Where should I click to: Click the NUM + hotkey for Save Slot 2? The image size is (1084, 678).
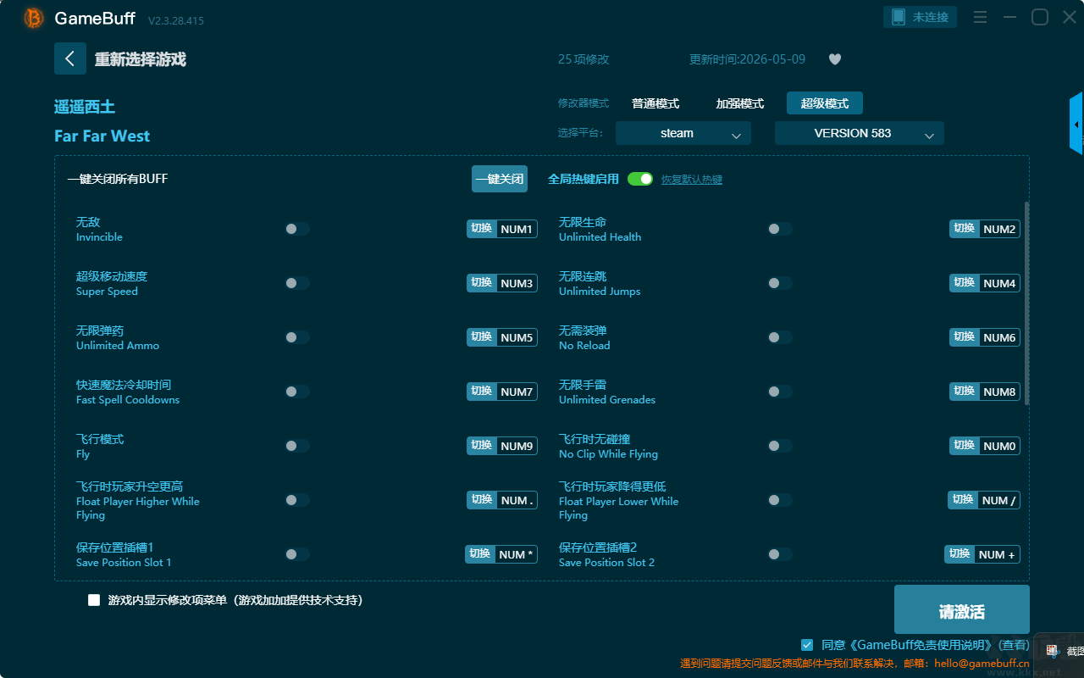(997, 554)
